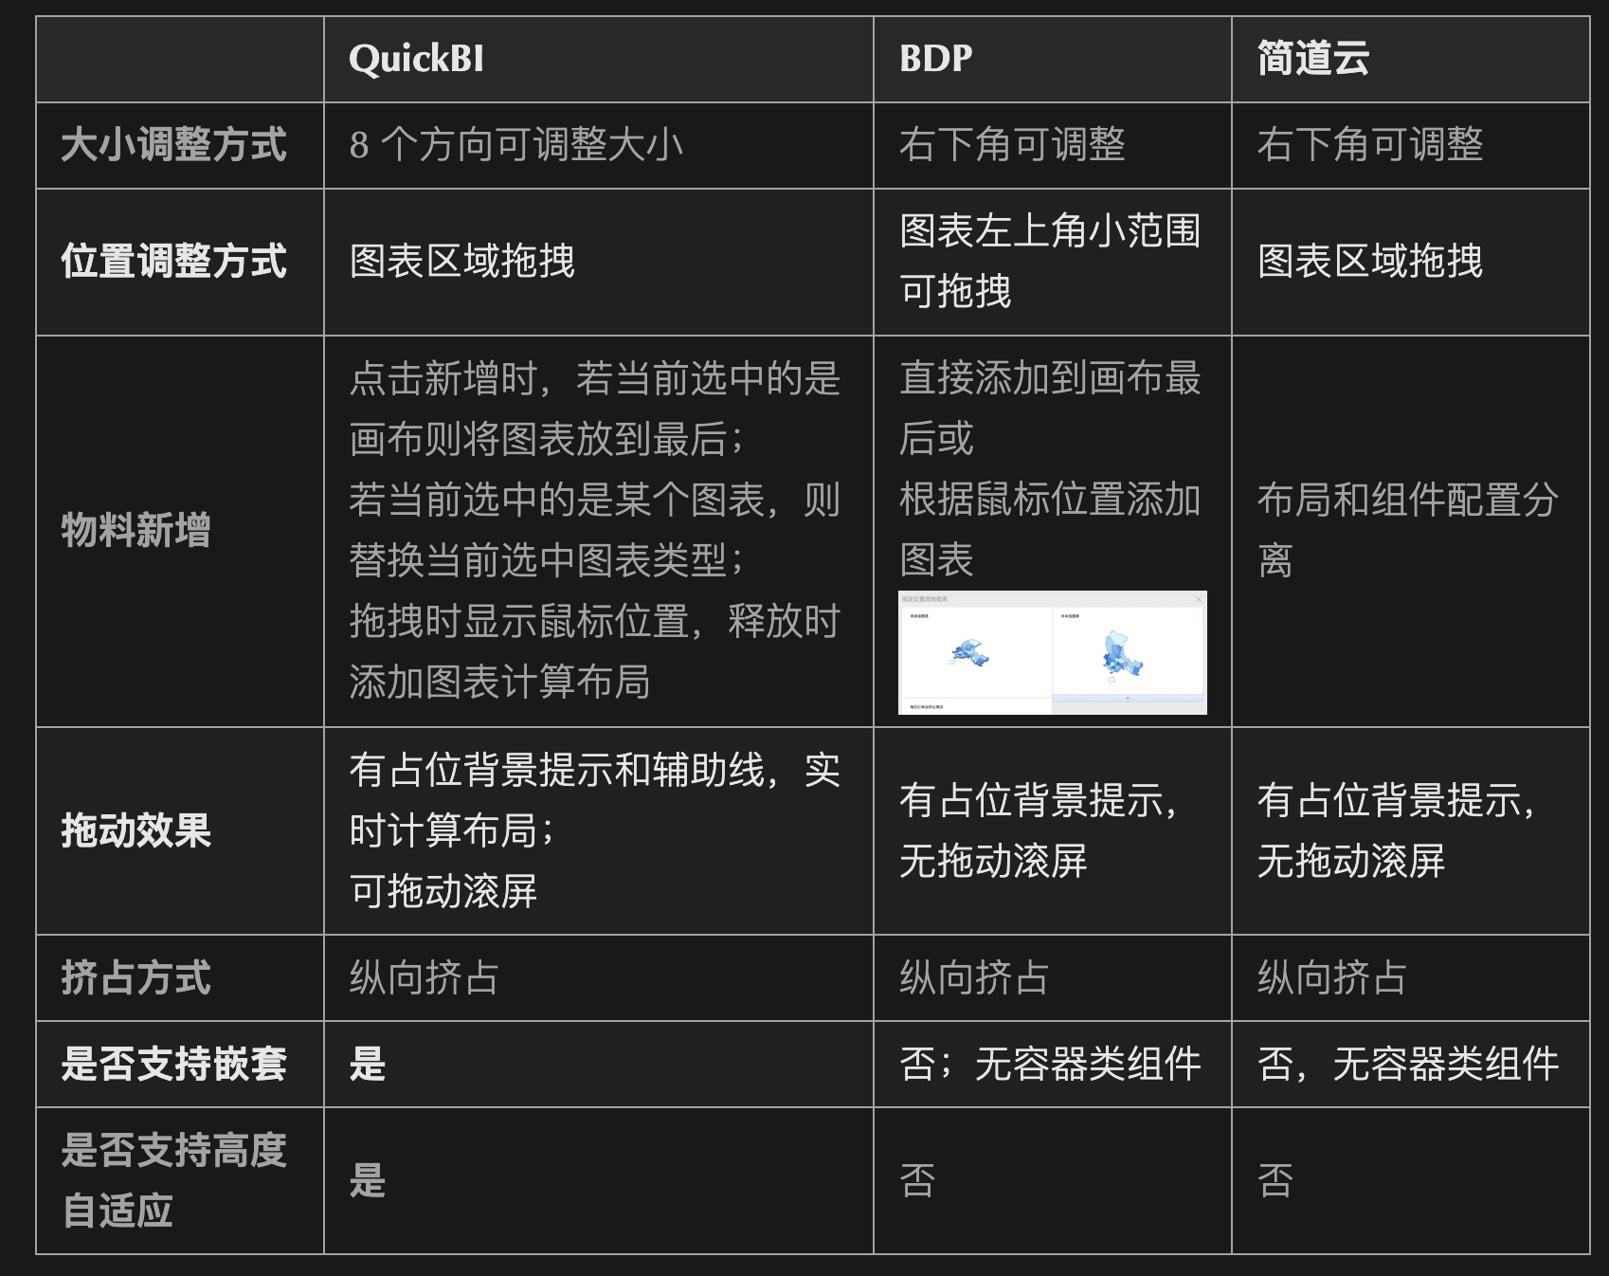The image size is (1609, 1276).
Task: Click the 简道云 column header
Action: point(1313,59)
